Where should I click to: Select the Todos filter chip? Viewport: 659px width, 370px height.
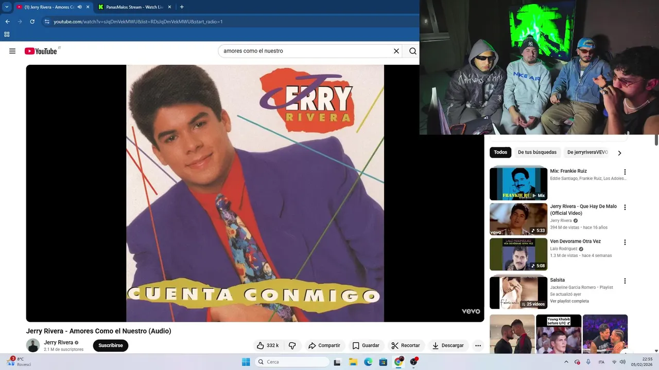point(500,152)
